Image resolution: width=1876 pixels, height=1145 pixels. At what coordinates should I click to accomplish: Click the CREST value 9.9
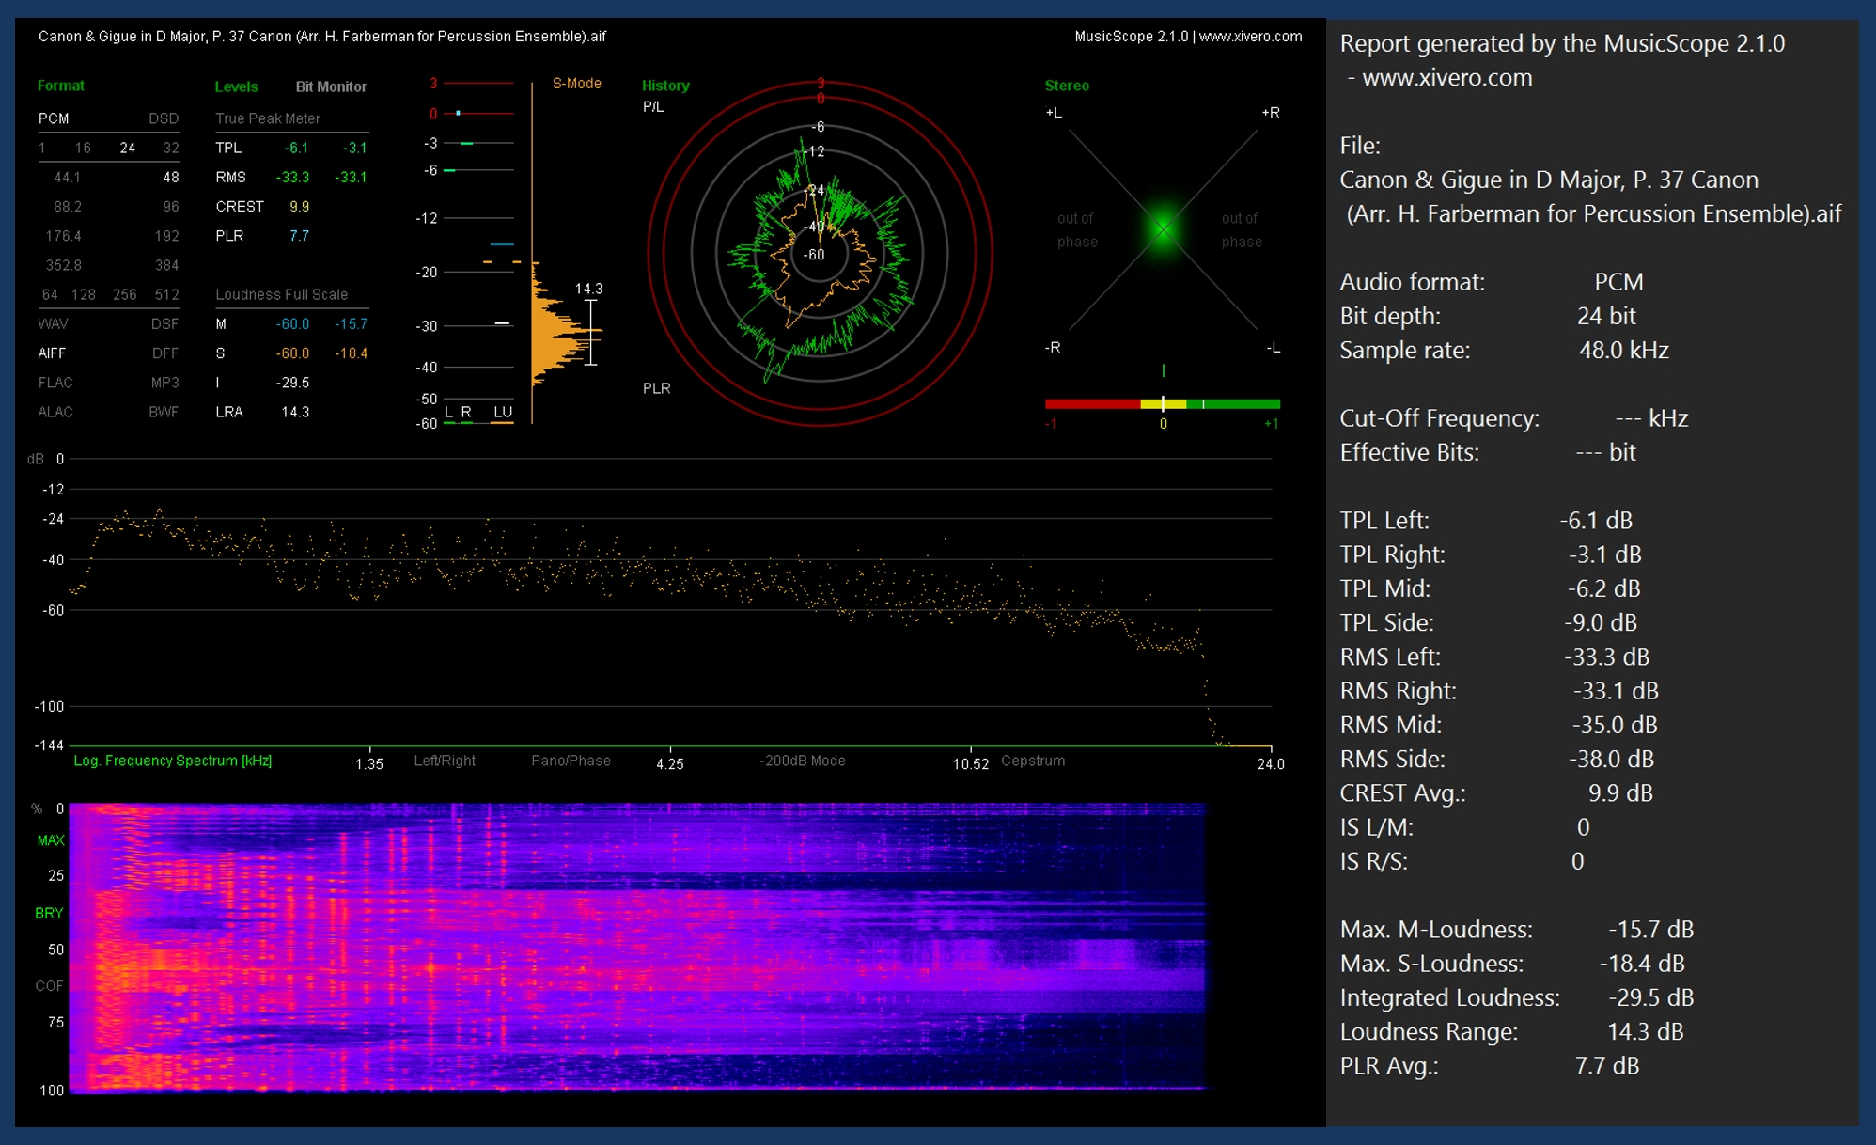(x=299, y=207)
